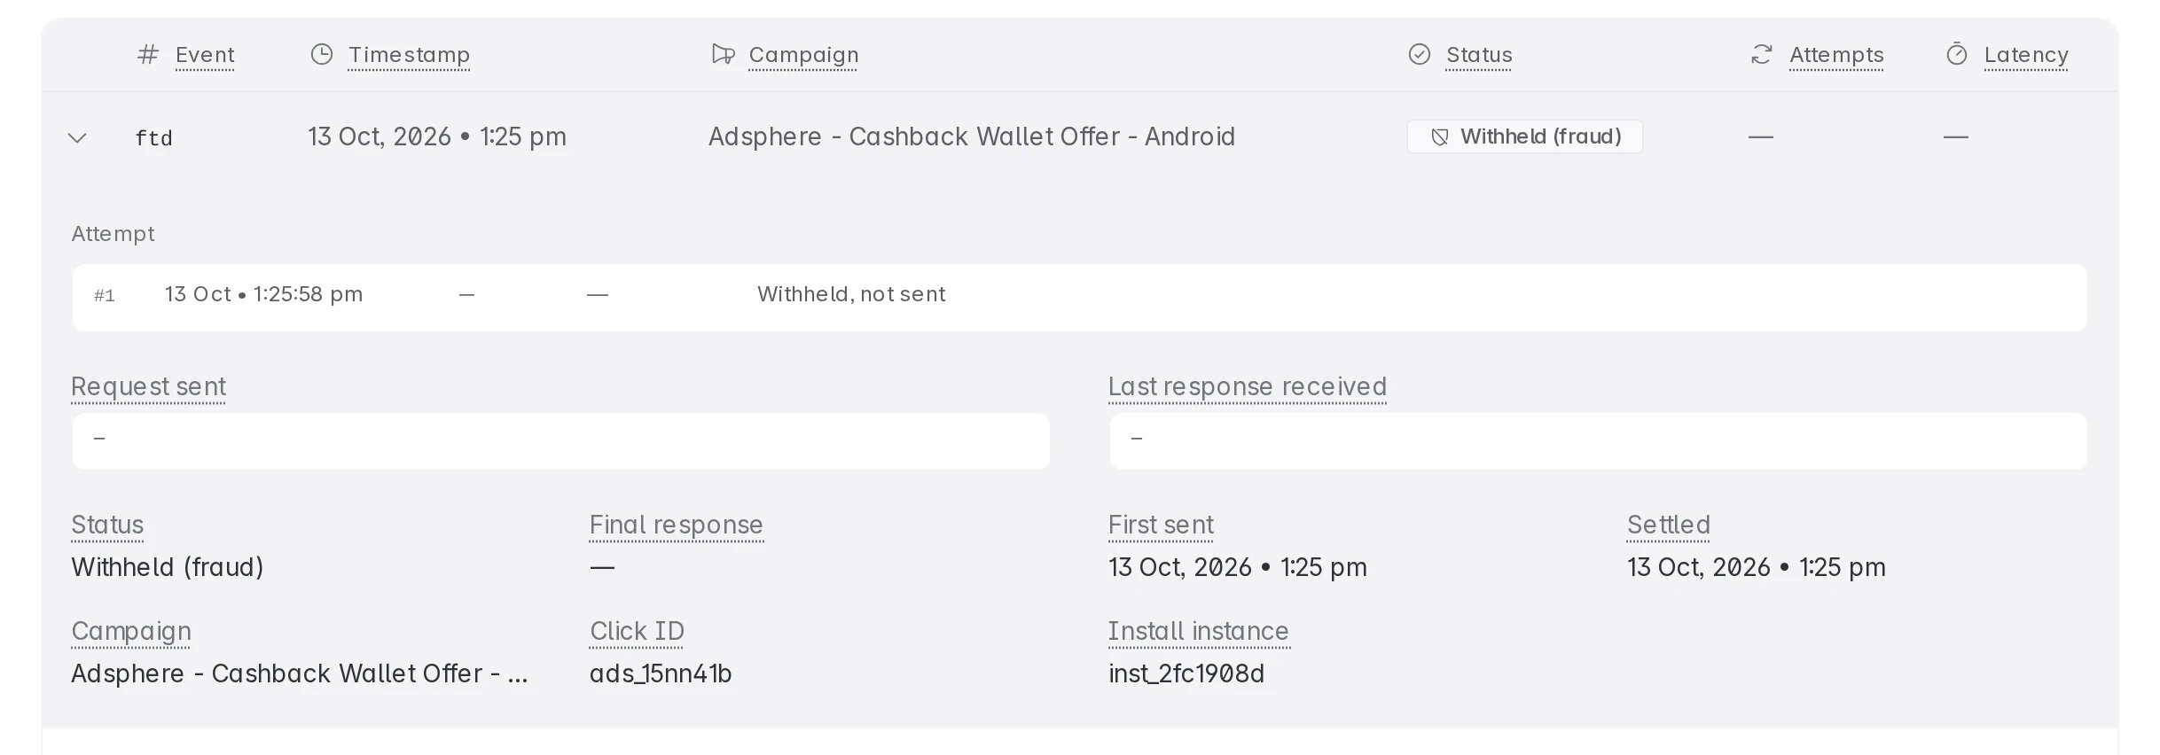Click the shield icon in Withheld badge
Screen dimensions: 2160x755
[1440, 137]
